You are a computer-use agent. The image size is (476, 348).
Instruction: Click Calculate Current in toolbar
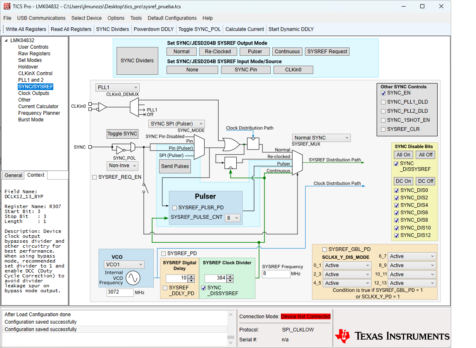[x=245, y=29]
